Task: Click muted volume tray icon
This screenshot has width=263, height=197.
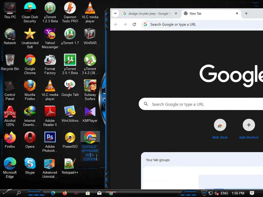Action: point(217,193)
